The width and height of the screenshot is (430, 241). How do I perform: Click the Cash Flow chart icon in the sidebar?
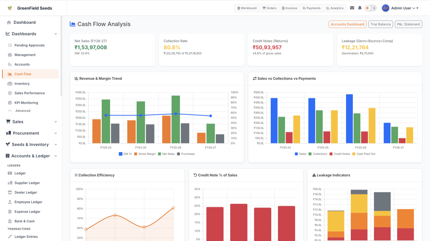(10, 74)
